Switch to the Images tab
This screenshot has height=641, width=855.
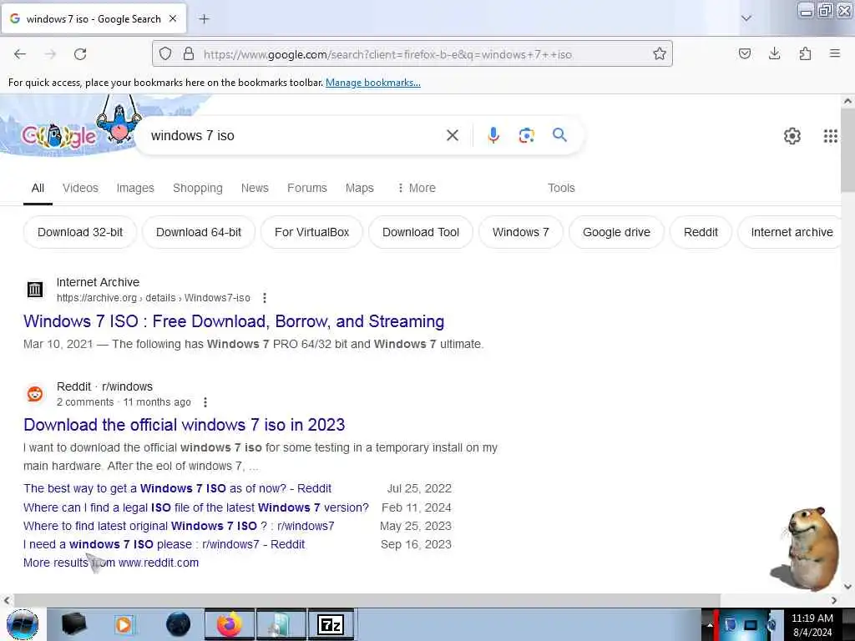click(x=135, y=188)
